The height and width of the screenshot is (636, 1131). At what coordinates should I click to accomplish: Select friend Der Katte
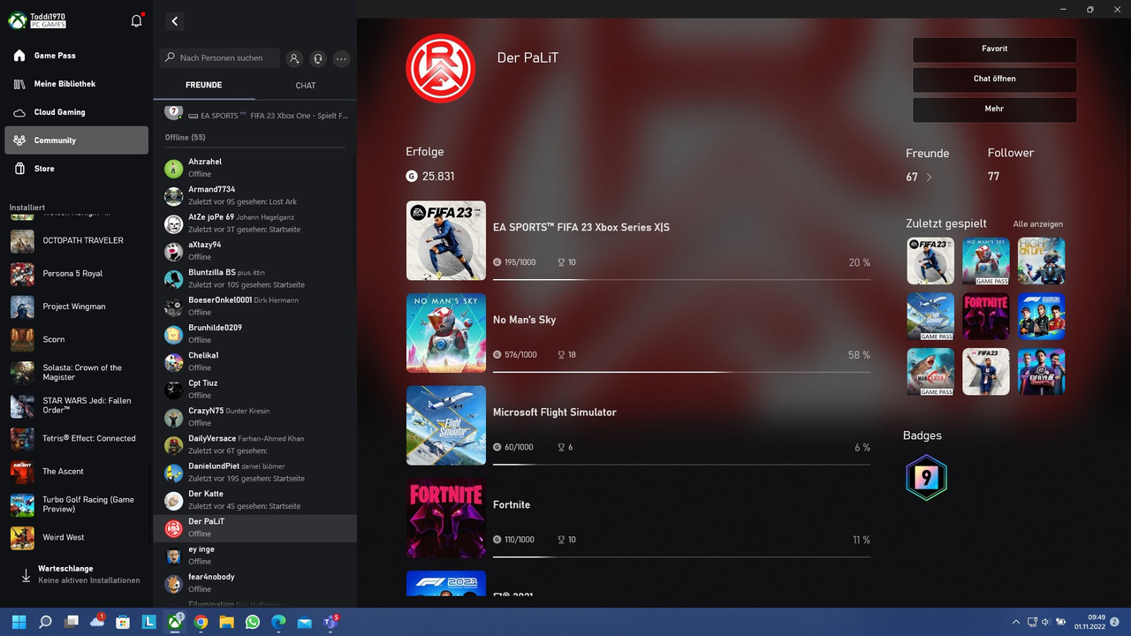254,500
